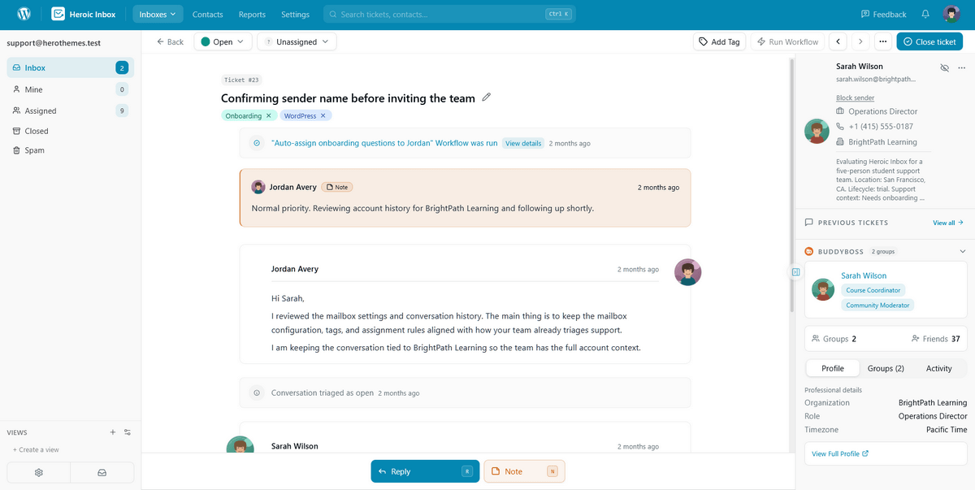Click BrightPath Learning company in contact info
975x490 pixels.
click(882, 142)
